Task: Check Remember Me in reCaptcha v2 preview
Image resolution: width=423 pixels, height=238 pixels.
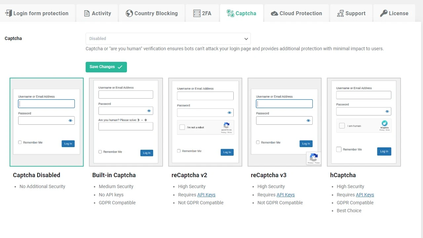Action: tap(179, 151)
